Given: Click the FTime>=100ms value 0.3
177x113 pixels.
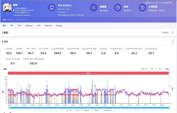Looking at the screenshot, I should 13,63.
